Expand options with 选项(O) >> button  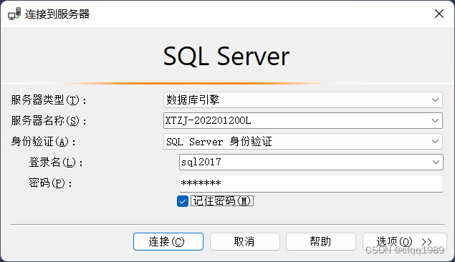click(x=405, y=241)
